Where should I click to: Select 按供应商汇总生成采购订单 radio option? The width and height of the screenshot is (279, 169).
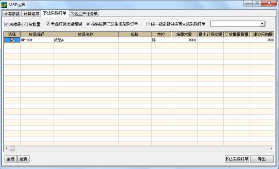point(88,24)
